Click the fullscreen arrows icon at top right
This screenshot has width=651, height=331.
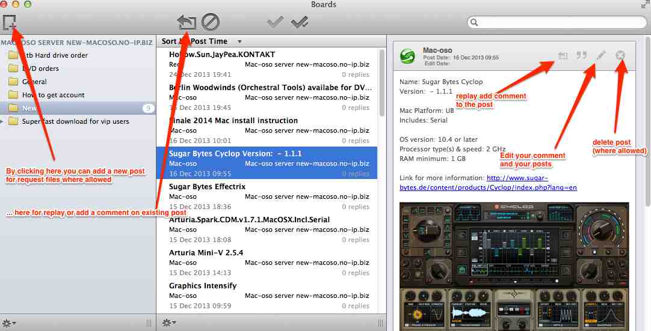pos(645,4)
